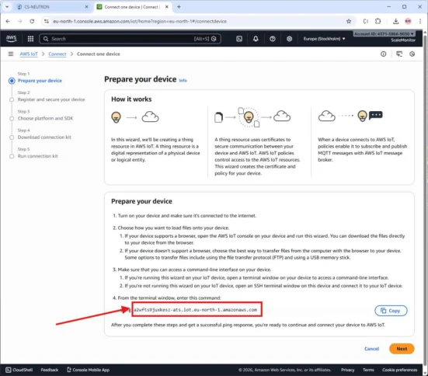Open the help question mark icon
The image size is (428, 376).
[273, 39]
